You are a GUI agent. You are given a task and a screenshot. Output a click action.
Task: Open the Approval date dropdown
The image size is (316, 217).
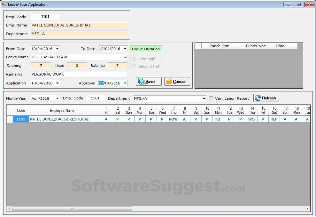[x=125, y=83]
